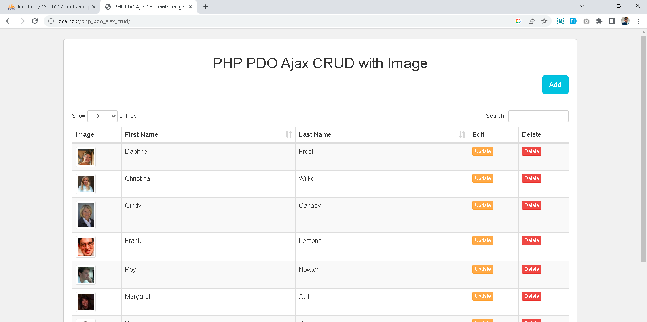Close the PHP PDO Ajax CRUD tab
Screen dimensions: 647x322
[x=190, y=7]
